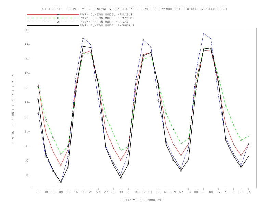Click x-axis tick label 27
The height and width of the screenshot is (209, 271).
106,192
